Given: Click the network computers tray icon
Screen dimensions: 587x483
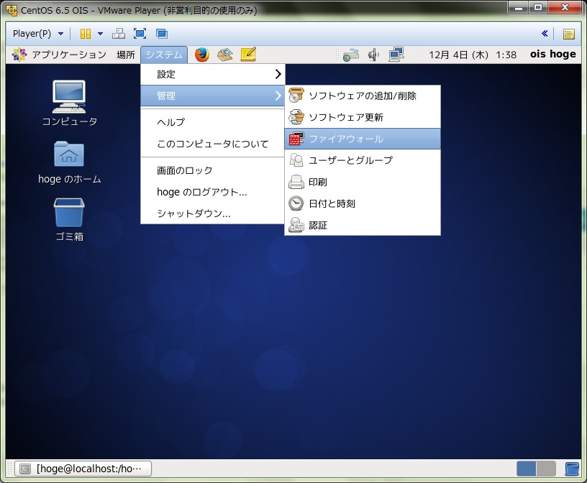Looking at the screenshot, I should (x=396, y=55).
